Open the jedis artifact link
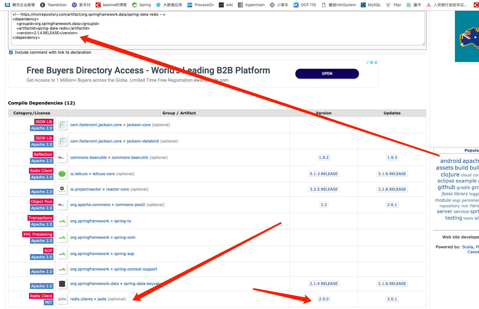This screenshot has width=479, height=309. pyautogui.click(x=102, y=299)
